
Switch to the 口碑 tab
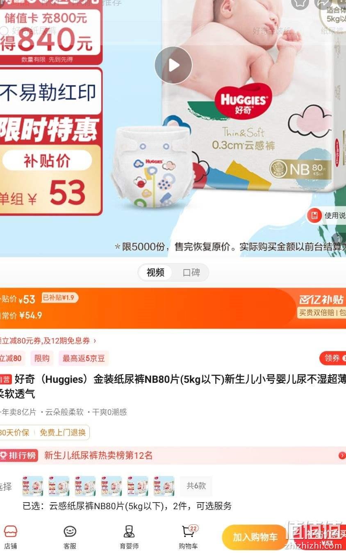point(191,272)
